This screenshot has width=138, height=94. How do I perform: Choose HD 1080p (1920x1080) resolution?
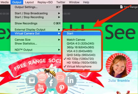[x=82, y=63]
